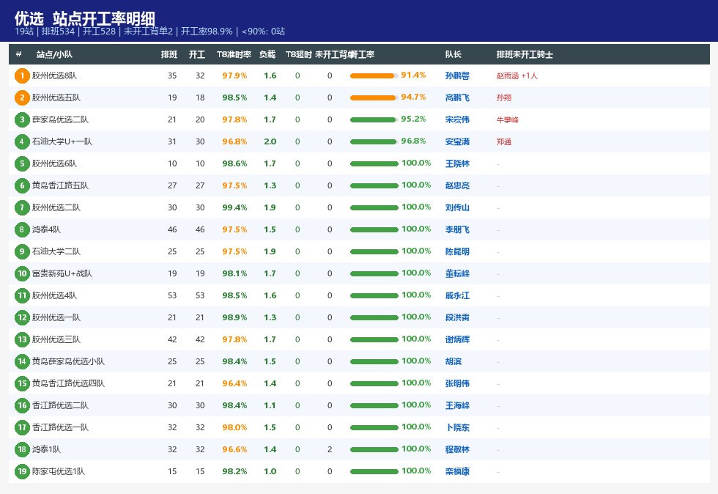
Task: Click the green rank 3 badge
Action: (22, 119)
